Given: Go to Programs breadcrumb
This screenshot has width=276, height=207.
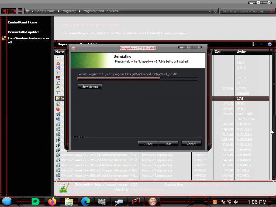Looking at the screenshot, I should 69,11.
